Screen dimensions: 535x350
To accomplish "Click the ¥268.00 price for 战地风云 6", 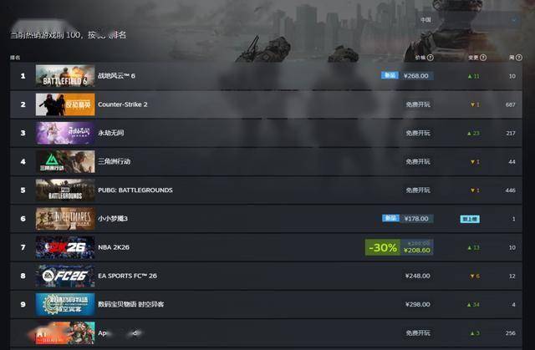I will click(x=416, y=76).
